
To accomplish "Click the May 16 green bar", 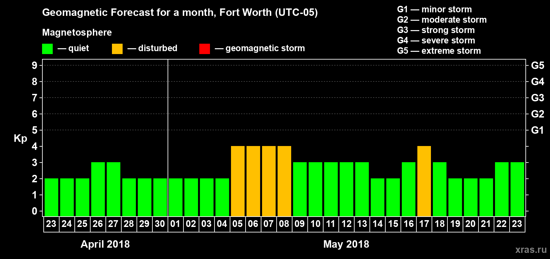I will [409, 189].
